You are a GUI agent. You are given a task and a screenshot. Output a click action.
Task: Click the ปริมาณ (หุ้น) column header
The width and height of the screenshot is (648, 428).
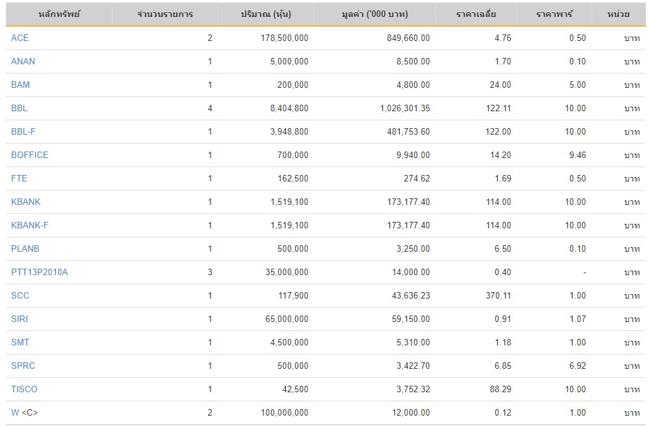point(266,14)
